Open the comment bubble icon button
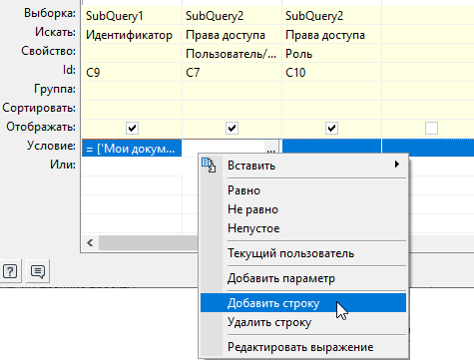Screen dimensions: 474x360 click(x=38, y=271)
